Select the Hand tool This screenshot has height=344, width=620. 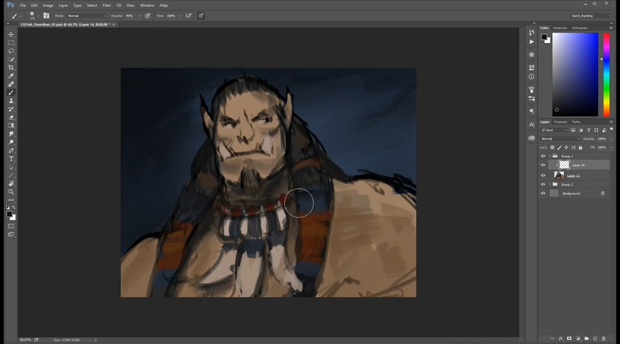11,184
